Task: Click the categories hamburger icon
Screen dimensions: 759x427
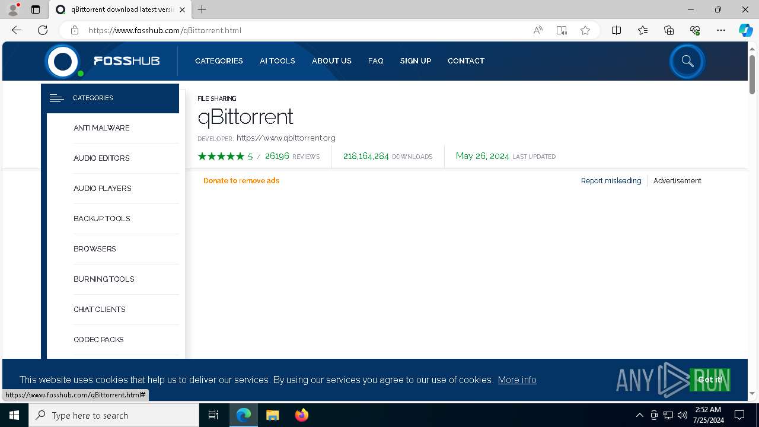Action: [x=57, y=98]
